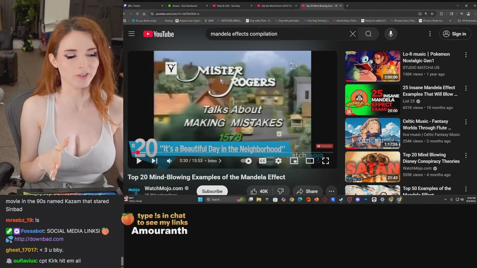Dislike the video
The height and width of the screenshot is (268, 477).
click(281, 191)
